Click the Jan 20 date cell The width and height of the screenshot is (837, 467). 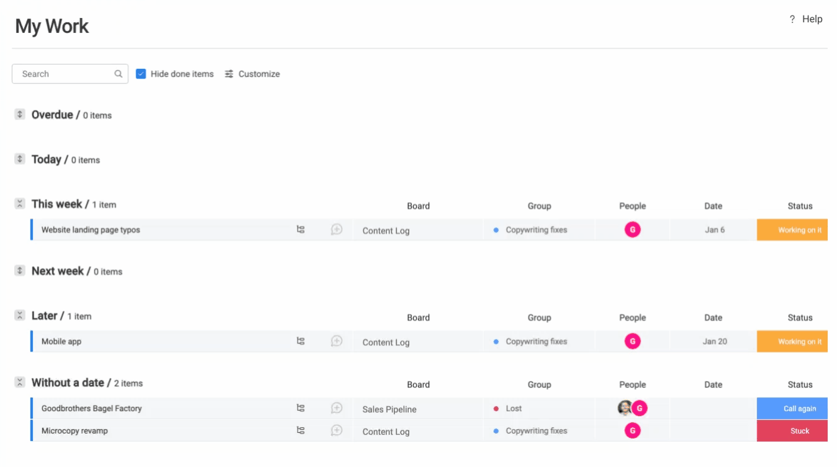coord(713,341)
